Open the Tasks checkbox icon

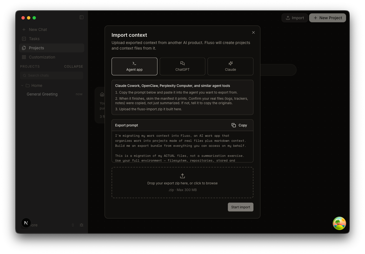24,39
